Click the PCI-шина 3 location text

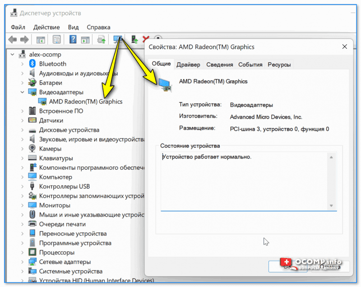tap(279, 129)
